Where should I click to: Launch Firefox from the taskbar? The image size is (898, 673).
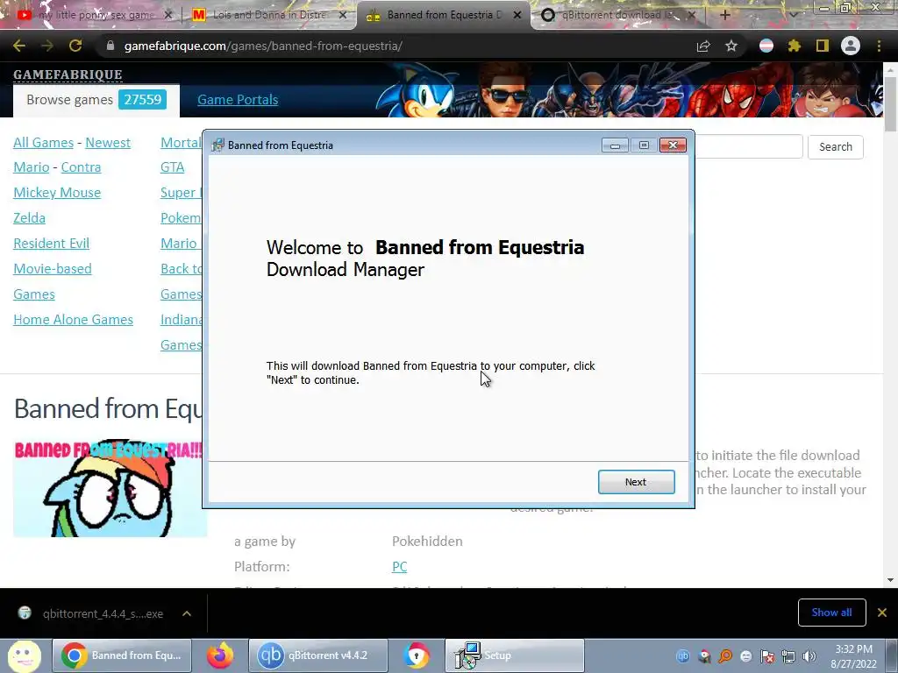tap(220, 655)
